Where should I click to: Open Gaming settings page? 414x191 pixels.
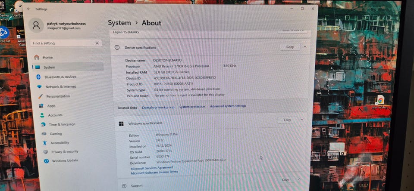[56, 133]
